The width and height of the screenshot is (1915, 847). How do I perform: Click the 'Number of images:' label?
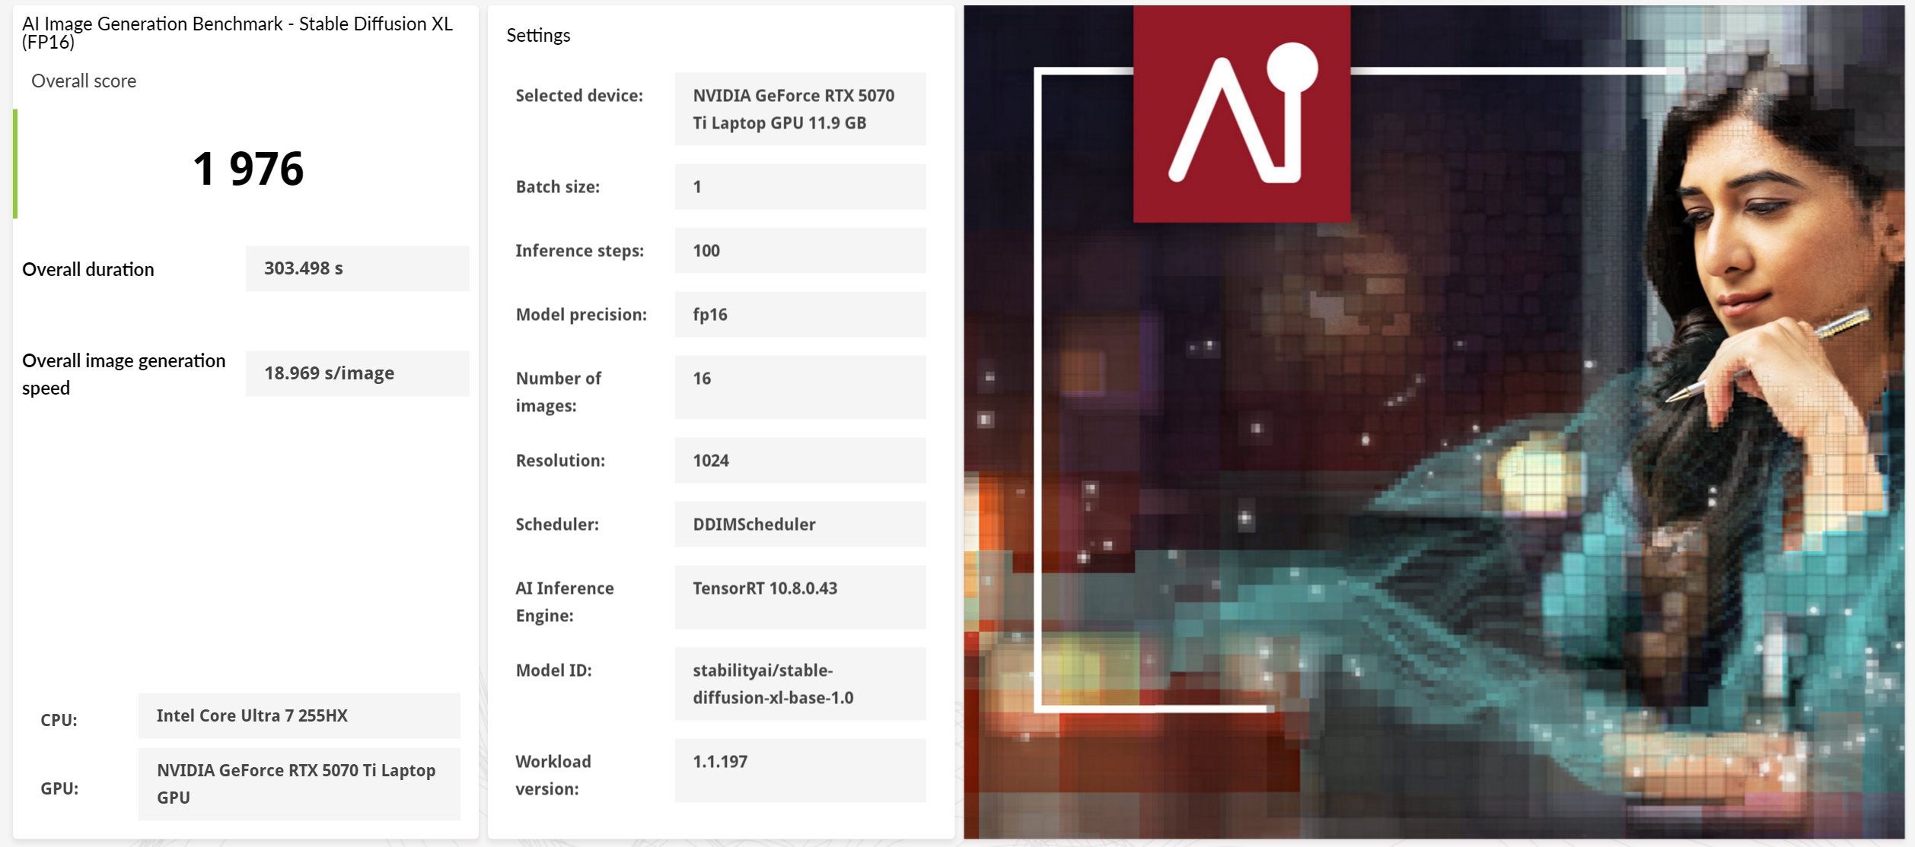click(558, 392)
